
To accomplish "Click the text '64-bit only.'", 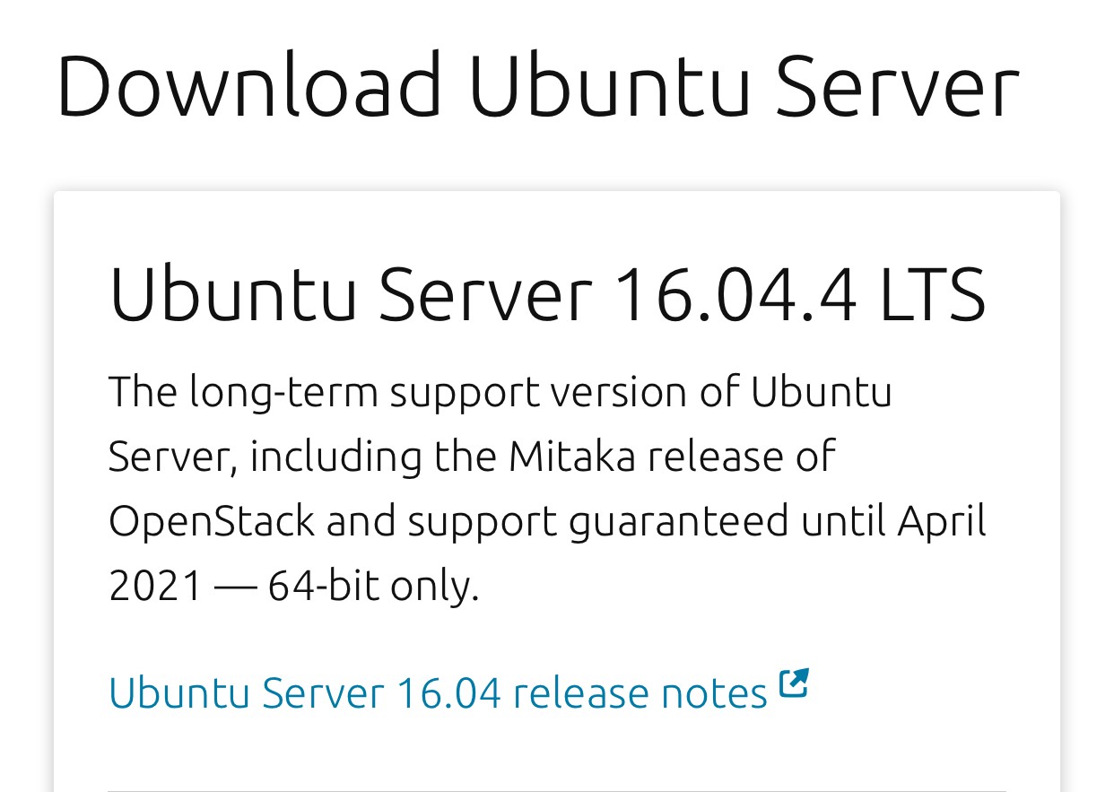I will (373, 586).
